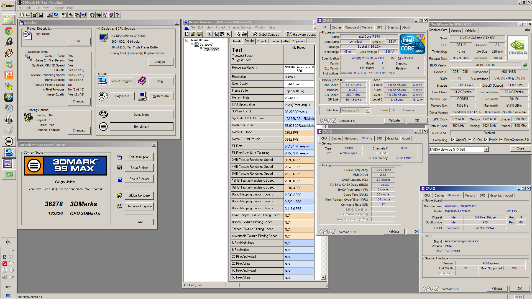This screenshot has height=299, width=532.
Task: Open the Processor #1 selection dropdown
Action: (x=368, y=110)
